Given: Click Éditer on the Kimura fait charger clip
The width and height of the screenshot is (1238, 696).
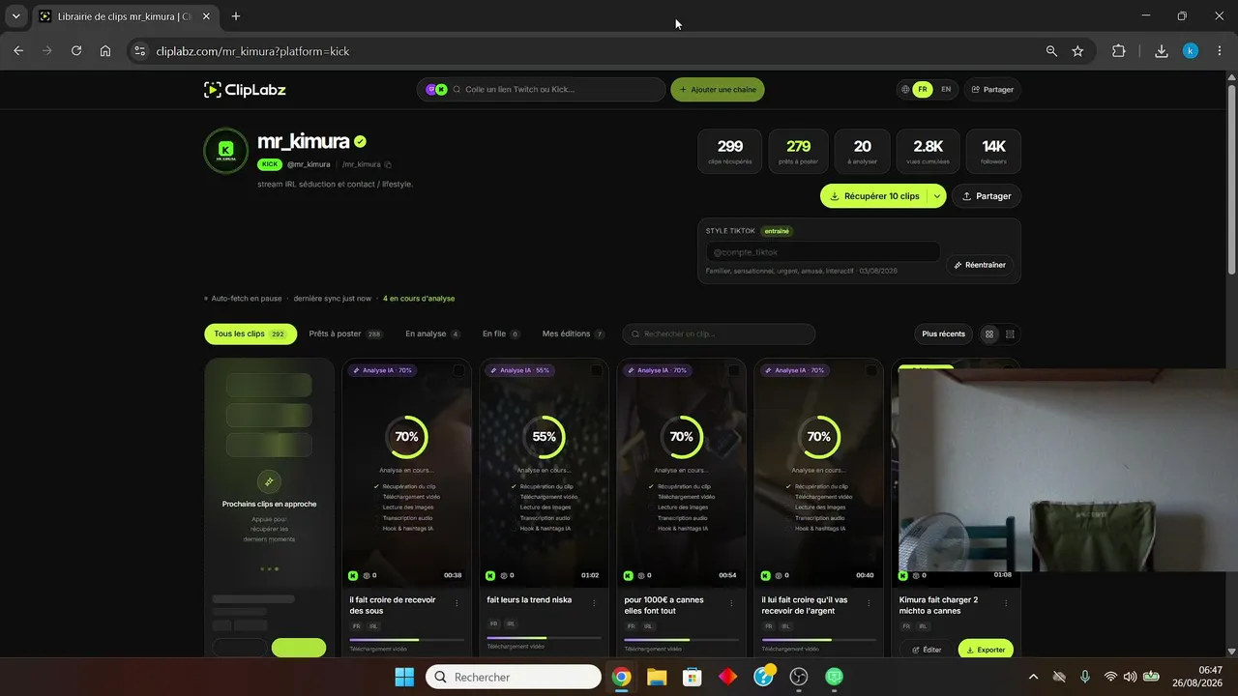Looking at the screenshot, I should 927,650.
